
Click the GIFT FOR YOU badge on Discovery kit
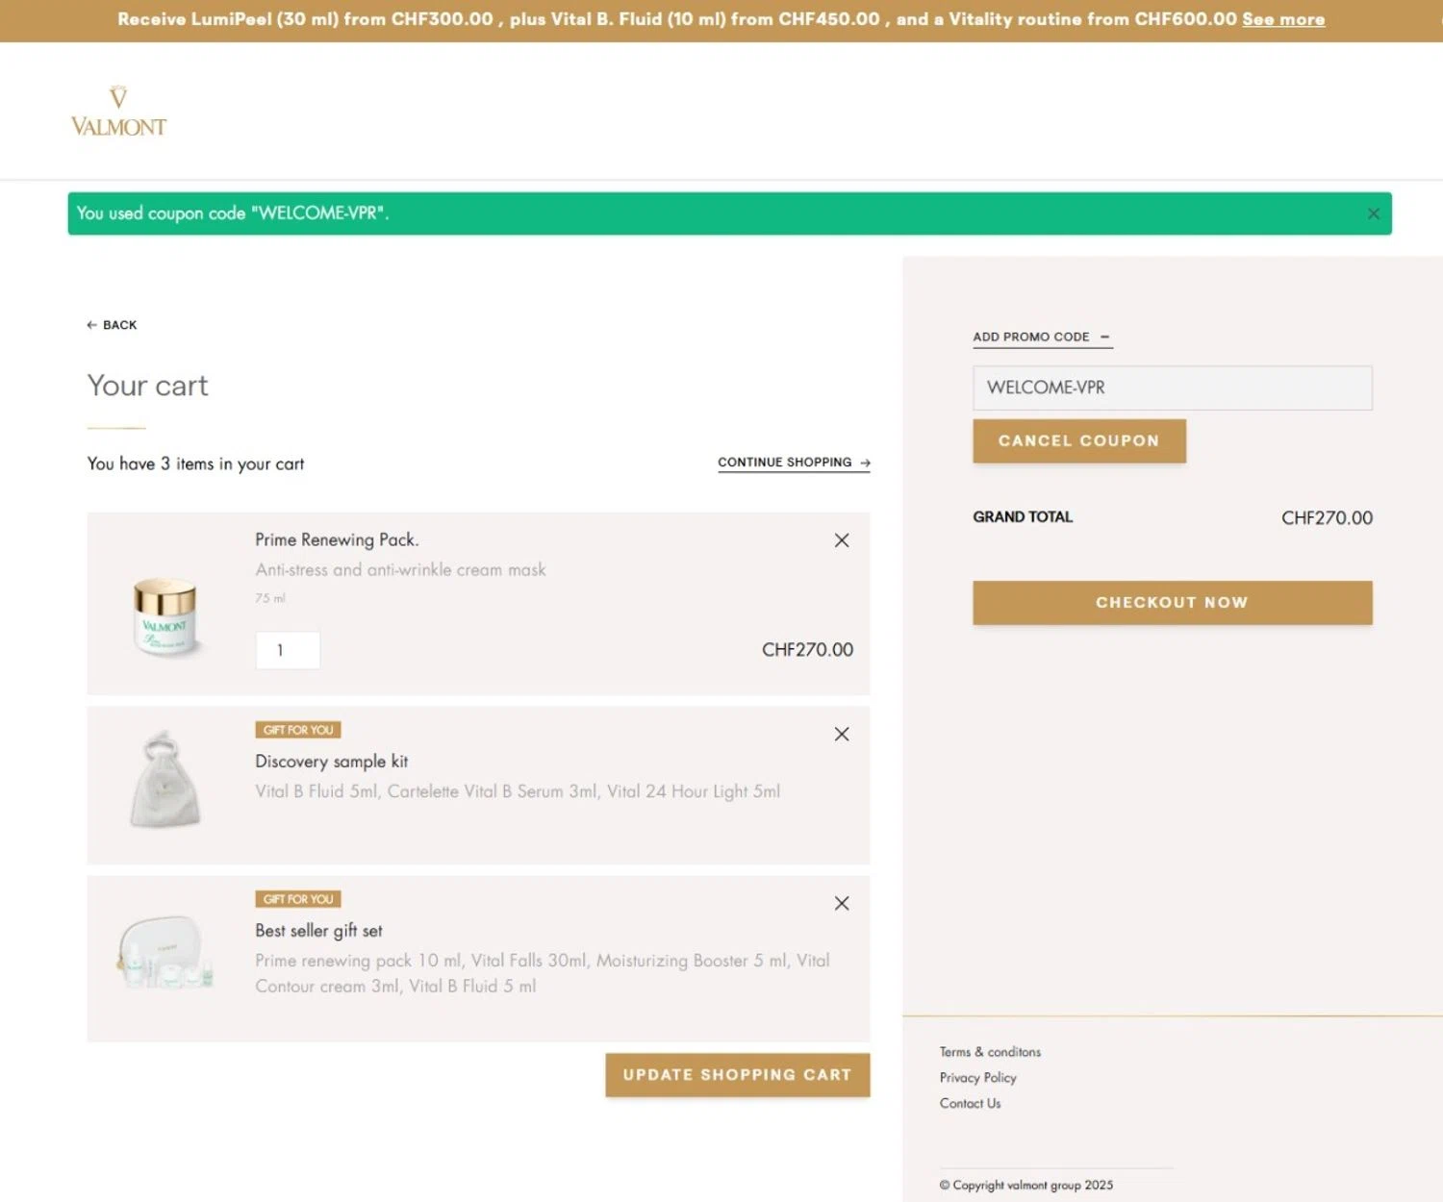298,730
